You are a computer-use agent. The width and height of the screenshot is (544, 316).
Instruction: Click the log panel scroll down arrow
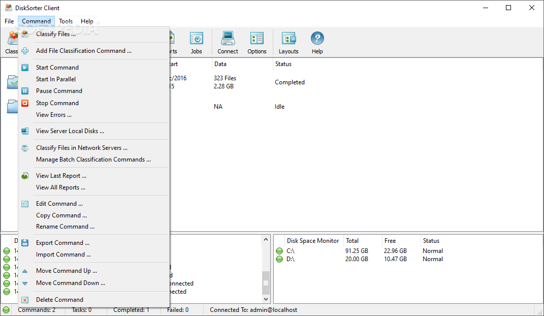pyautogui.click(x=266, y=299)
